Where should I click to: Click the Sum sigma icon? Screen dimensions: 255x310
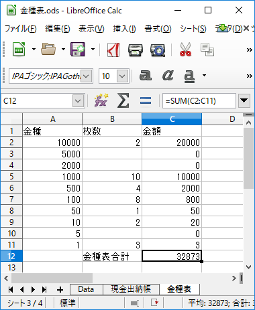(123, 100)
